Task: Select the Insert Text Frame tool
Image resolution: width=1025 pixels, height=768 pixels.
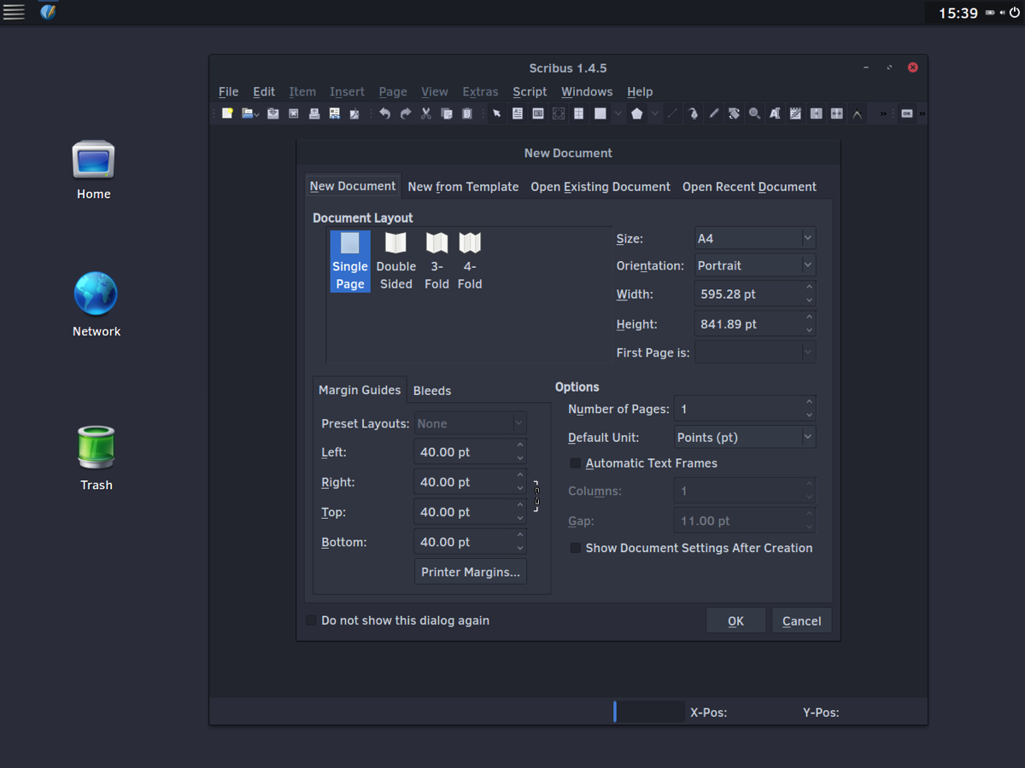Action: coord(518,113)
